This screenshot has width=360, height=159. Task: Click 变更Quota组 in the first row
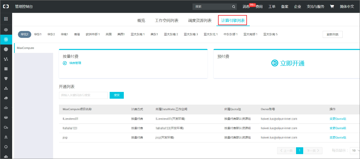(x=338, y=119)
